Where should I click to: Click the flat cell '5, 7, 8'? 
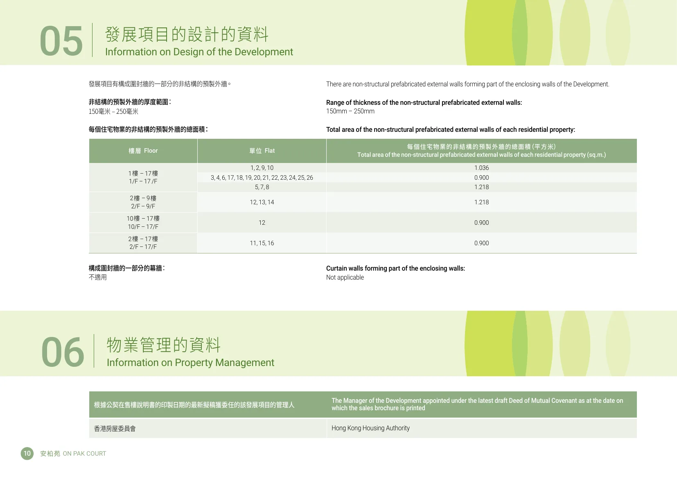tap(262, 187)
